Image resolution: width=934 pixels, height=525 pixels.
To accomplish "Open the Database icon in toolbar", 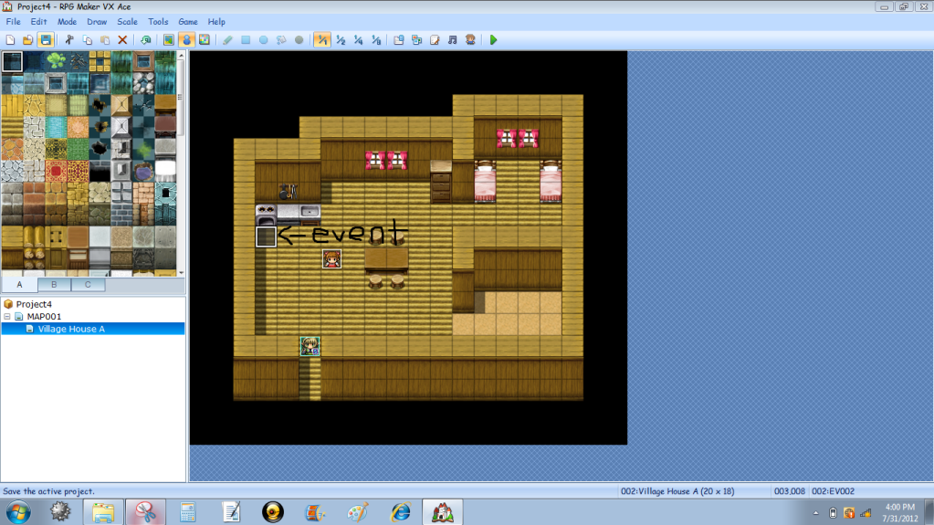I will [x=399, y=40].
